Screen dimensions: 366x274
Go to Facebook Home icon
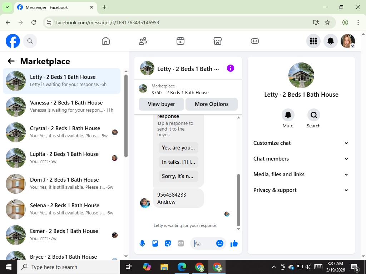tap(106, 41)
